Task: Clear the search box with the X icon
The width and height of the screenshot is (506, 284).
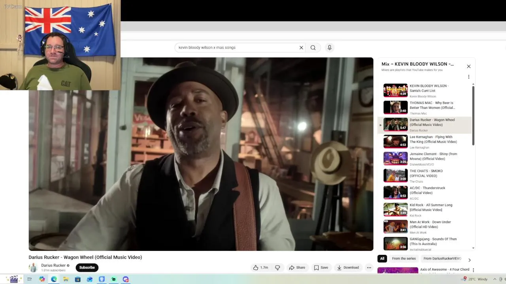Action: tap(301, 47)
